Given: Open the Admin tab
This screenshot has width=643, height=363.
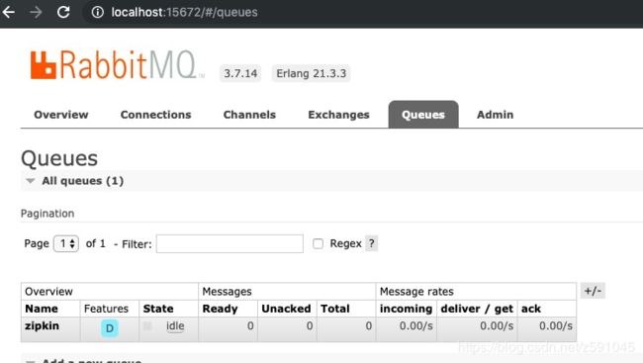Looking at the screenshot, I should click(495, 115).
